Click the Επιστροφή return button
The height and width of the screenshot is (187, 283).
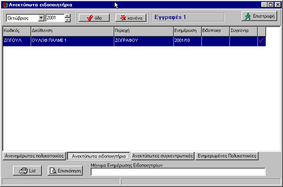[259, 16]
